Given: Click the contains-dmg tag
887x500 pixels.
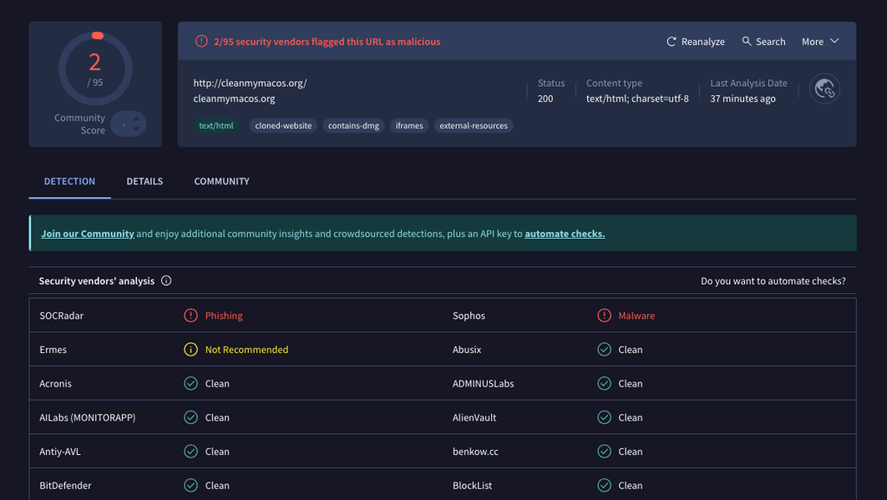Looking at the screenshot, I should coord(353,125).
